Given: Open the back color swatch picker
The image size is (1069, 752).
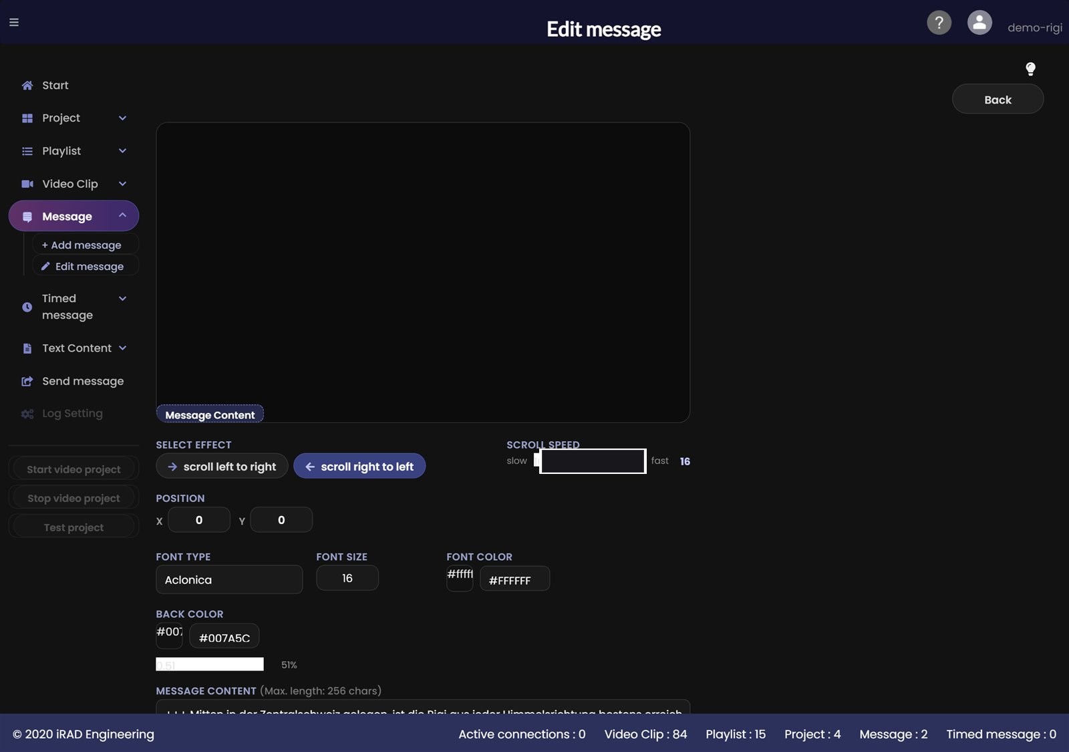Looking at the screenshot, I should [x=169, y=636].
